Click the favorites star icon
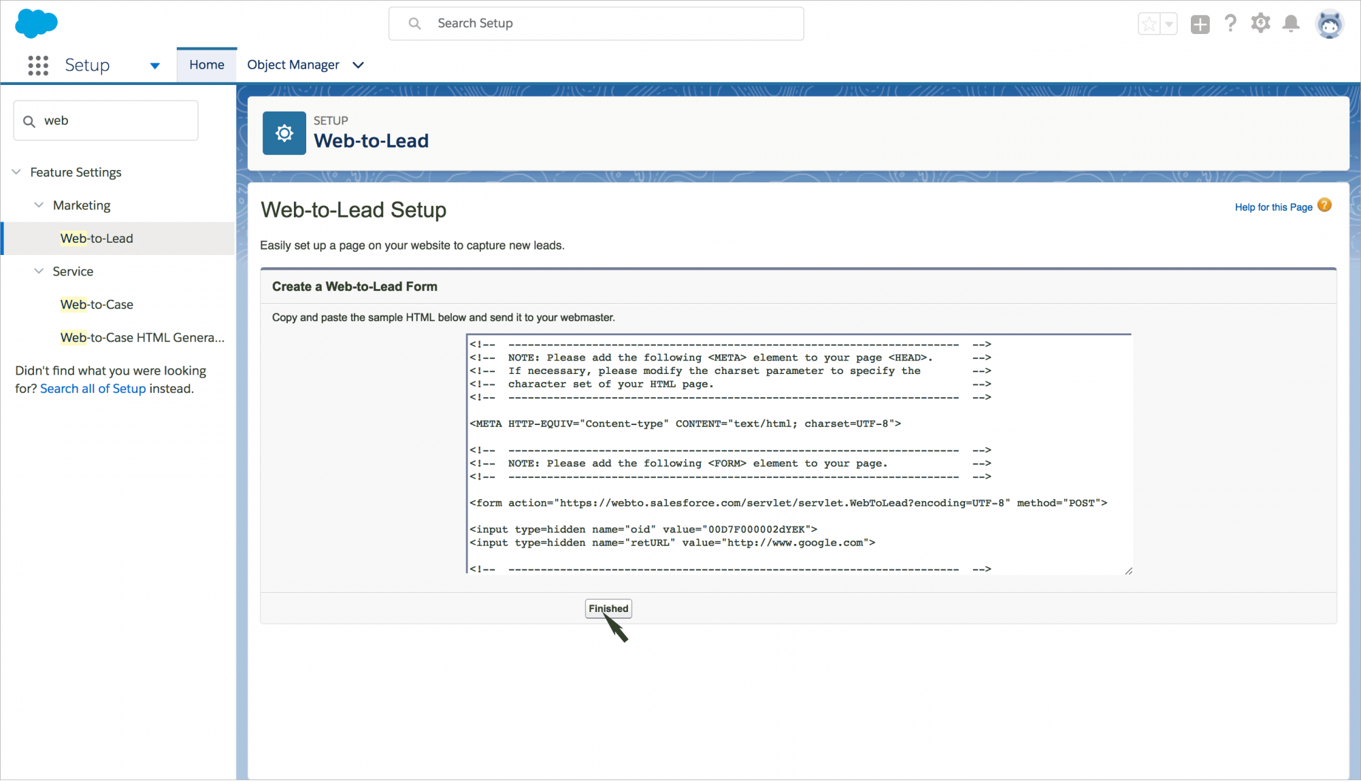This screenshot has height=782, width=1361. click(1149, 24)
